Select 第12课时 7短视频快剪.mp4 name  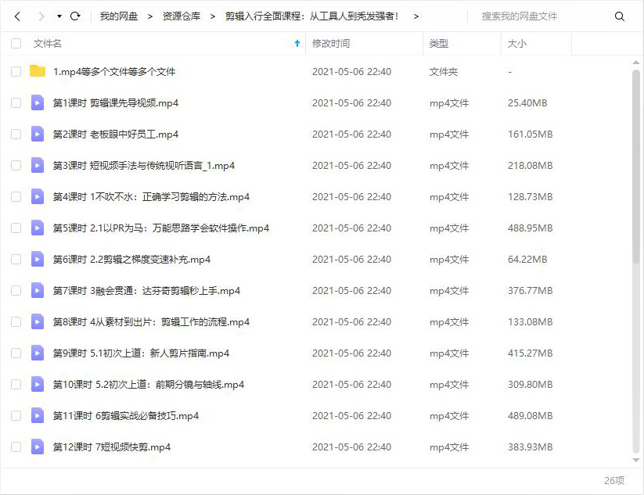[112, 447]
